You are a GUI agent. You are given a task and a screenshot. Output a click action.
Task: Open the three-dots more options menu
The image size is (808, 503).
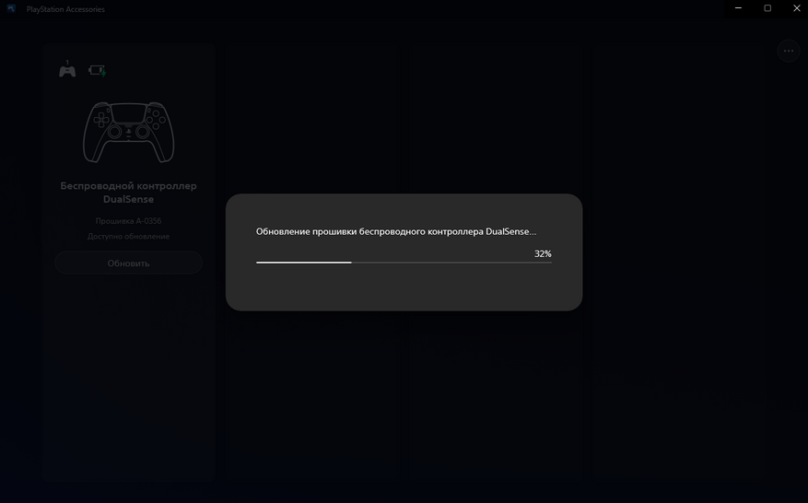[x=789, y=51]
